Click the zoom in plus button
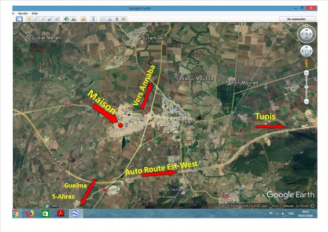The width and height of the screenshot is (328, 232). click(x=307, y=72)
